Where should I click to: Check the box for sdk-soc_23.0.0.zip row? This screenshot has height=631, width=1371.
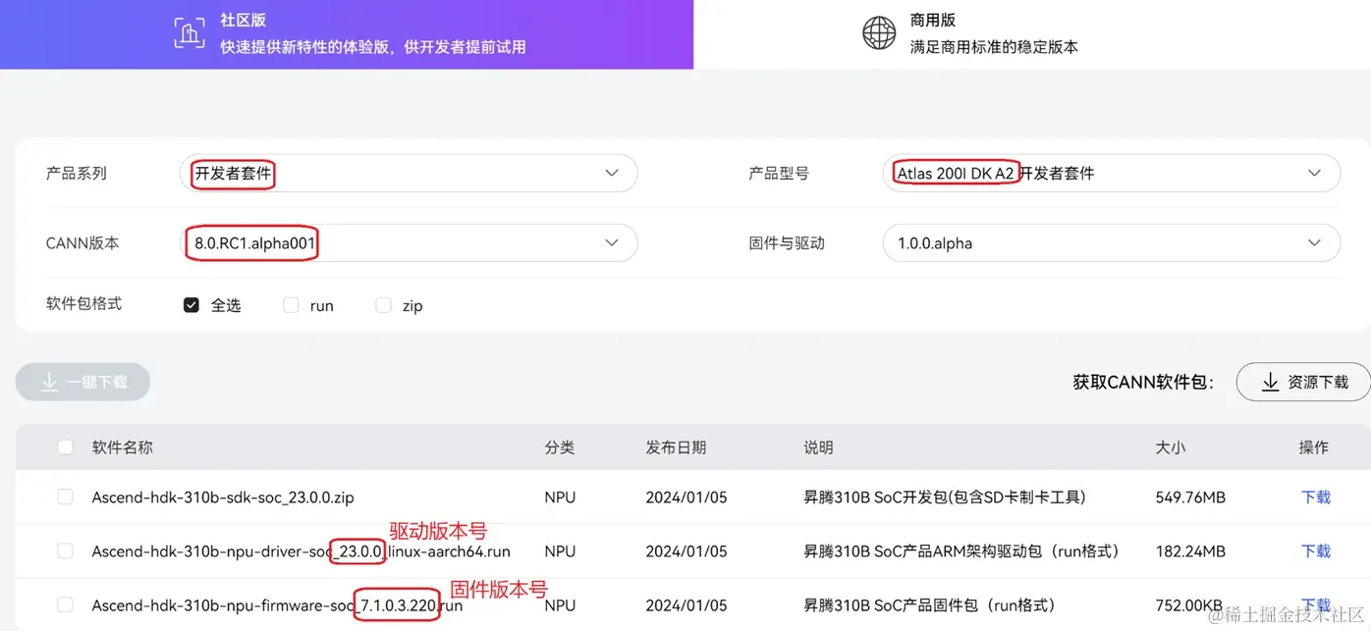[x=65, y=498]
